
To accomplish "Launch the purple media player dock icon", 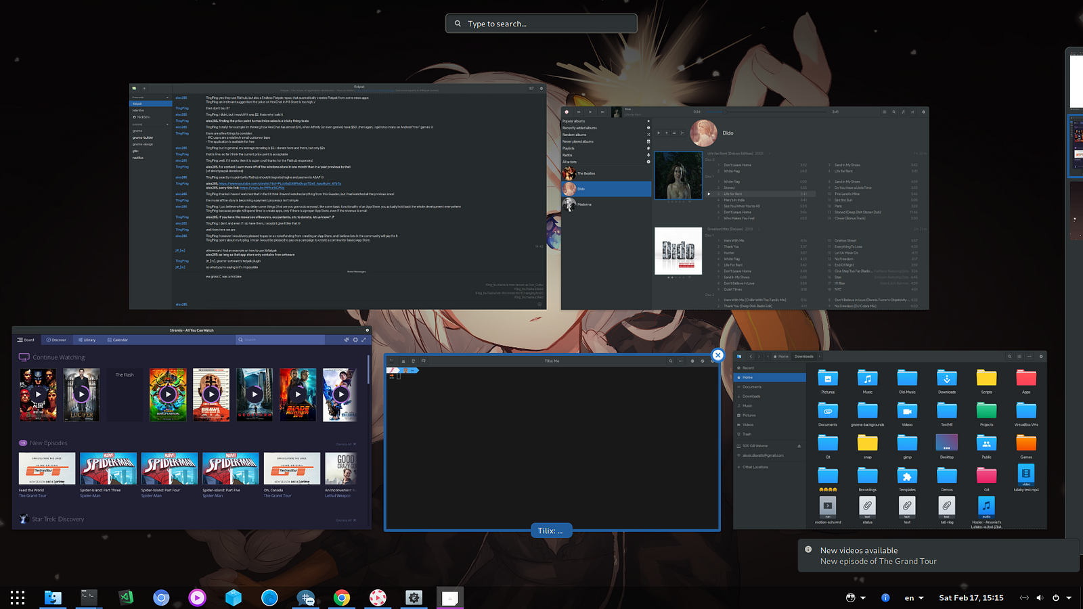I will [197, 597].
